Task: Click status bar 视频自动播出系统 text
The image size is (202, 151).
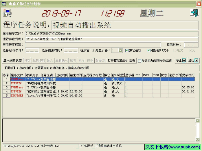Action: point(109,146)
